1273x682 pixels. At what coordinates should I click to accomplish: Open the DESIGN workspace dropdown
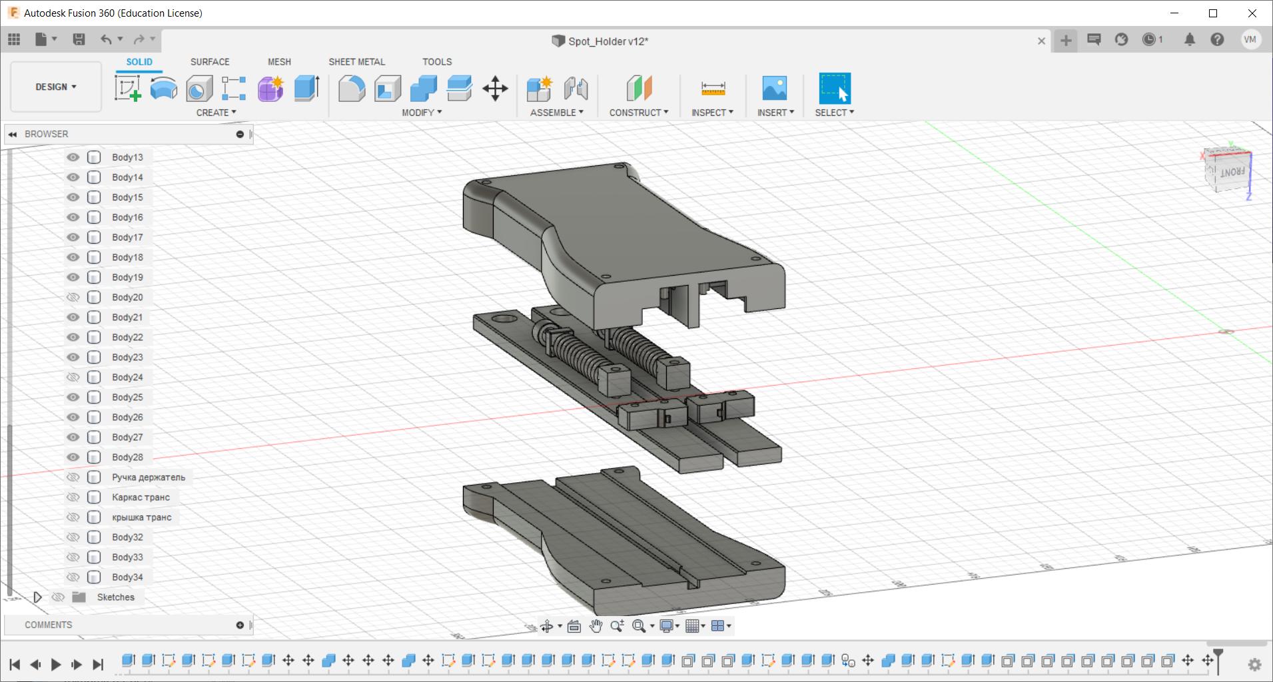click(56, 87)
